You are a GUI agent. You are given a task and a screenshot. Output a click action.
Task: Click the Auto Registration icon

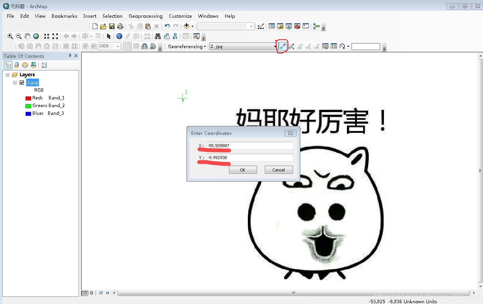(x=291, y=46)
